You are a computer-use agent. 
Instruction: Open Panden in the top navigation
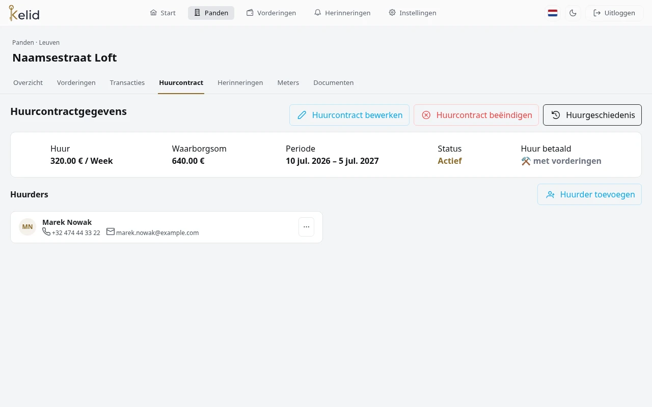(211, 13)
